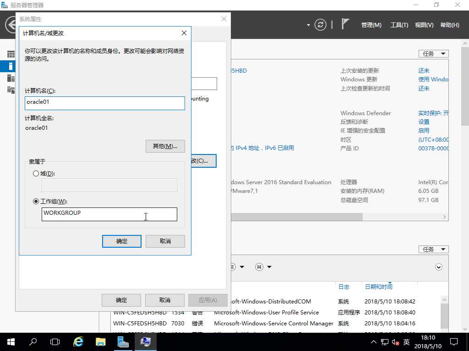Viewport: 469px width, 351px height.
Task: Select the Local Server icon in the sidebar
Action: 11,66
